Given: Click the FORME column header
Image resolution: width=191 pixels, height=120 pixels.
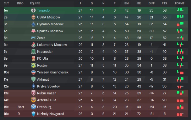Looking at the screenshot, I should [x=180, y=3].
